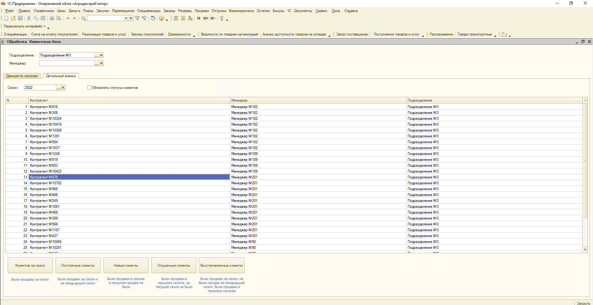Viewport: 593px width, 305px height.
Task: Open the calendar toolbar icon
Action: click(183, 19)
